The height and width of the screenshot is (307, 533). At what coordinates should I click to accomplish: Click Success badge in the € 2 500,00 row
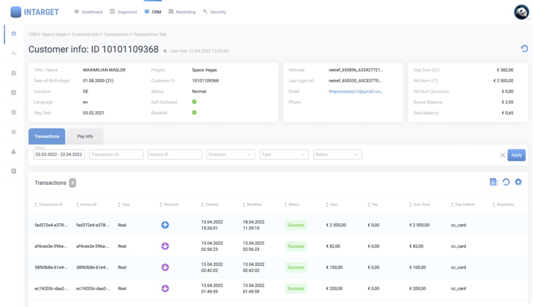point(296,225)
